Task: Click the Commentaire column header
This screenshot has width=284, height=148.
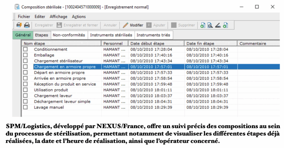Action: (x=252, y=43)
